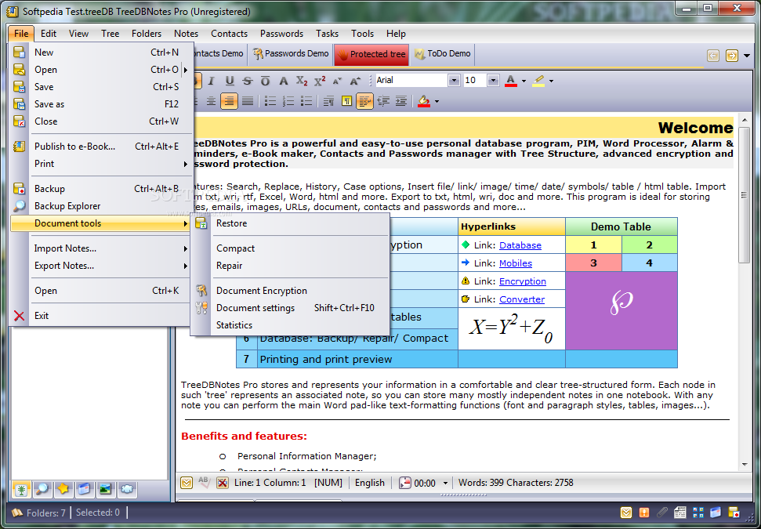Open the search panel magnifier icon
The height and width of the screenshot is (529, 761).
pyautogui.click(x=42, y=489)
